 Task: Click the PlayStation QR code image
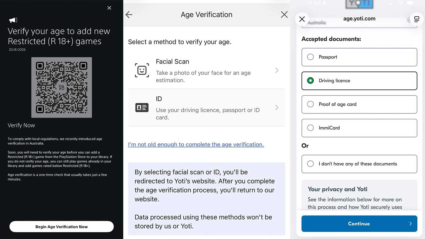point(62,87)
